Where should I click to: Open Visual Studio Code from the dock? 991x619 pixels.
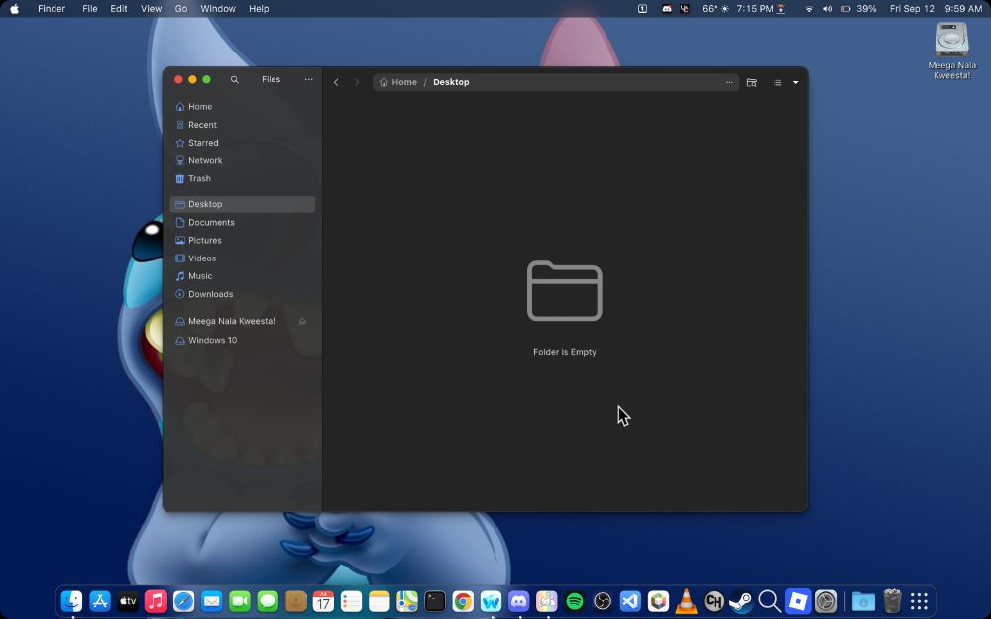coord(630,601)
